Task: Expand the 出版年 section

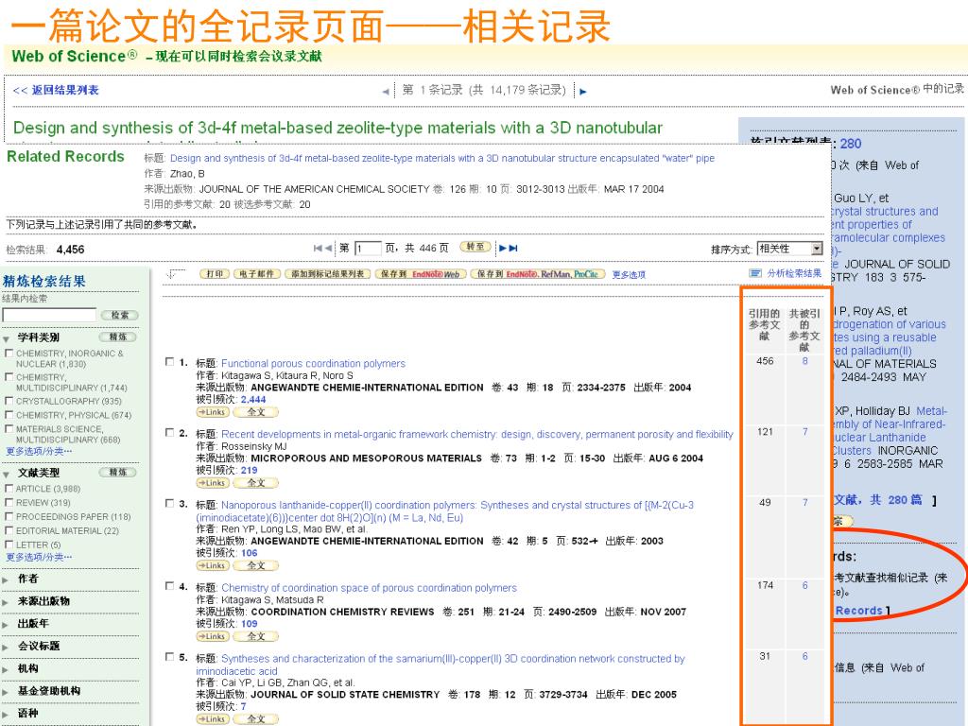Action: [6, 624]
